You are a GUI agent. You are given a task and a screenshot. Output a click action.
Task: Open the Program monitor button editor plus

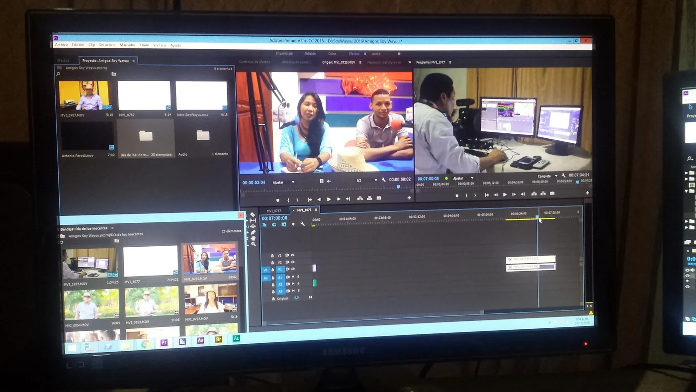click(x=588, y=193)
